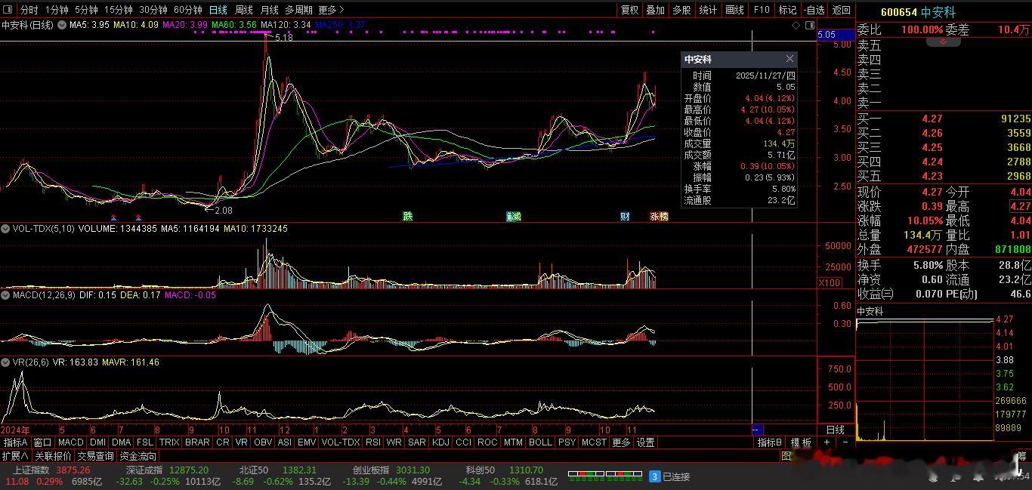Click the 财 marker on the chart
Viewport: 1032px width, 490px height.
point(625,217)
